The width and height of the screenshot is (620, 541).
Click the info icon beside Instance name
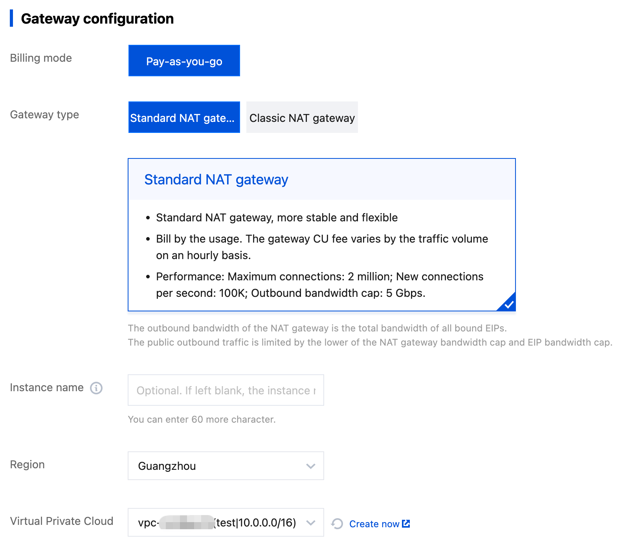click(x=96, y=388)
